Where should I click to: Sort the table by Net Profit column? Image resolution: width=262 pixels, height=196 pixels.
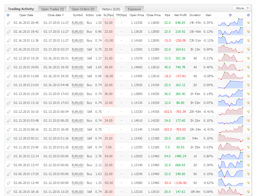180,15
